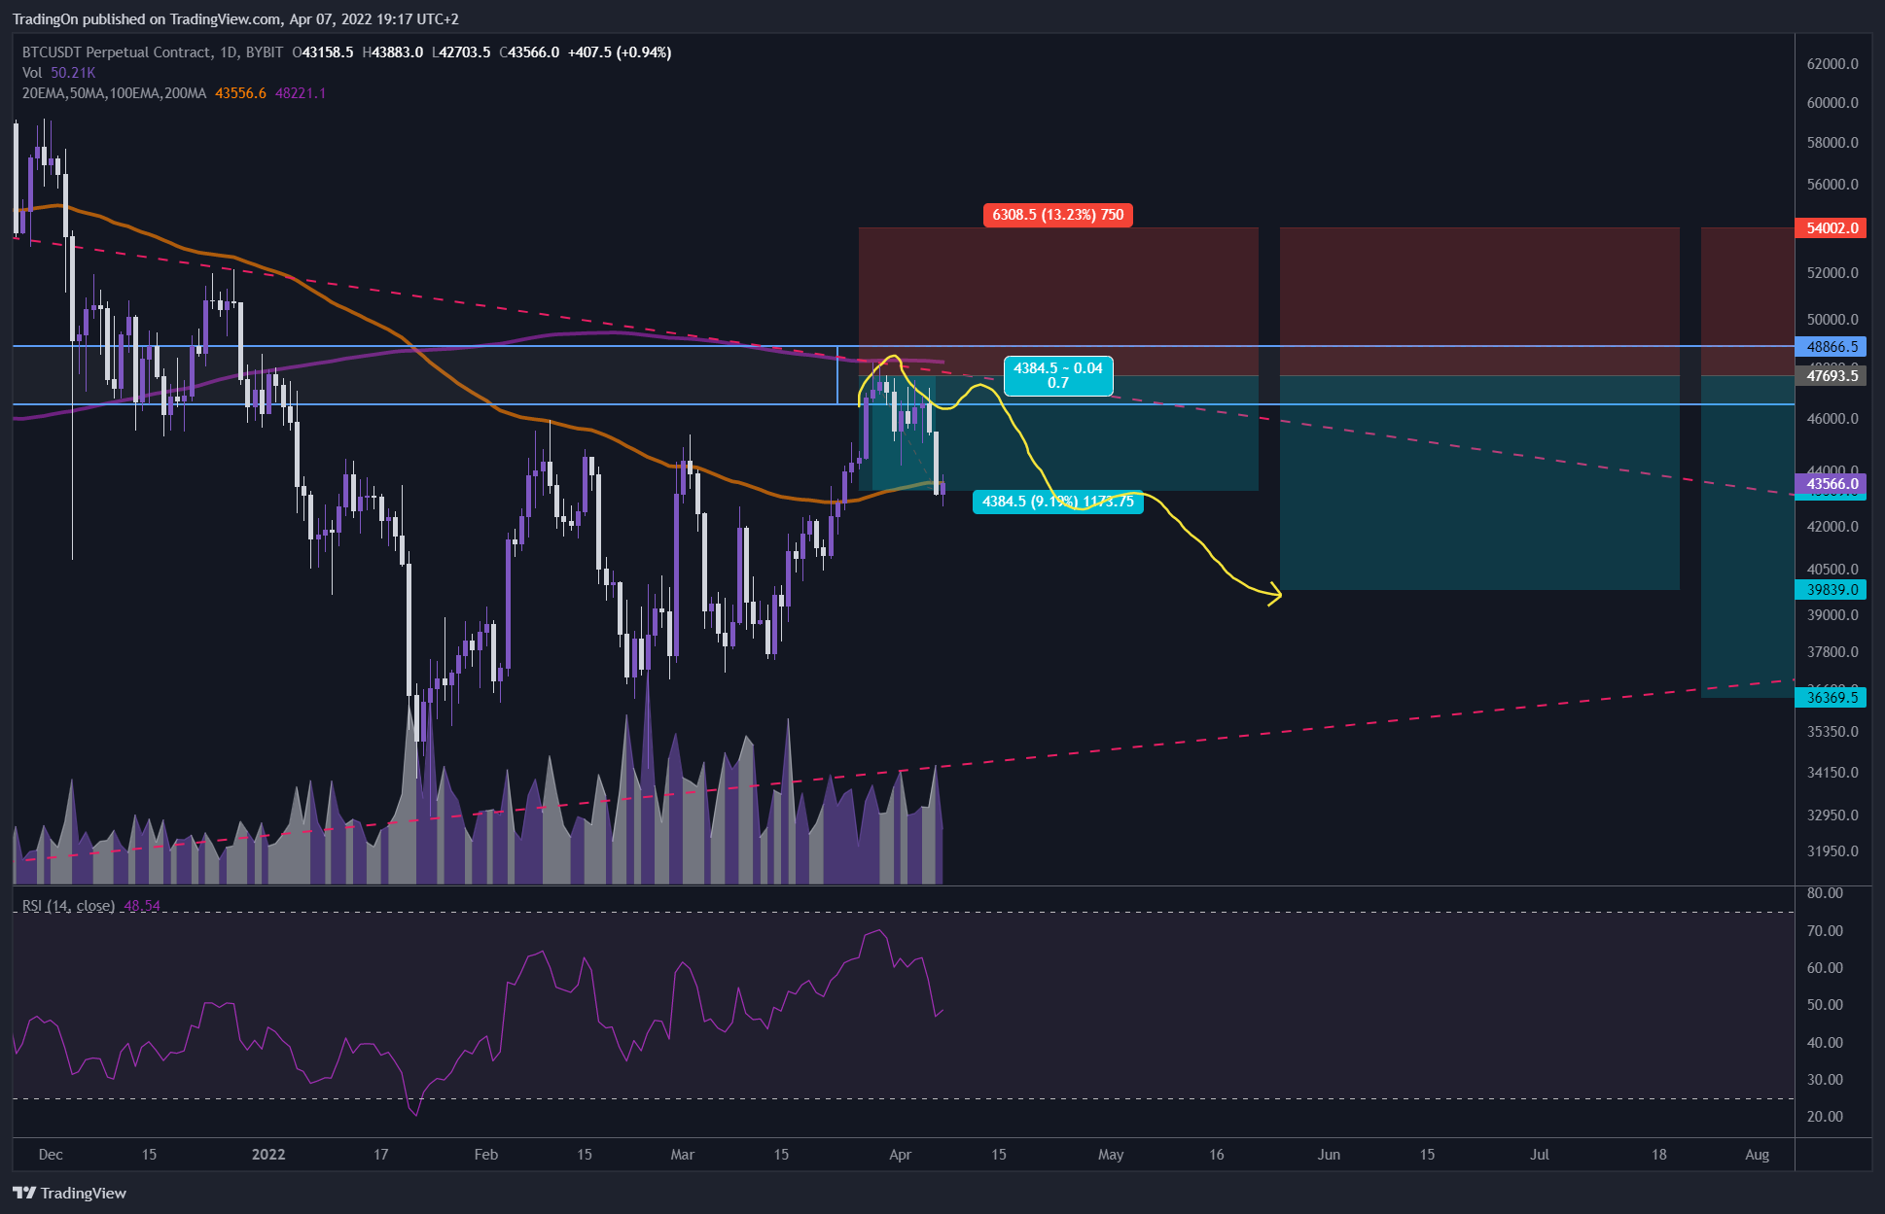Click the 48221.1 purple moving average value
The height and width of the screenshot is (1214, 1885).
coord(301,93)
